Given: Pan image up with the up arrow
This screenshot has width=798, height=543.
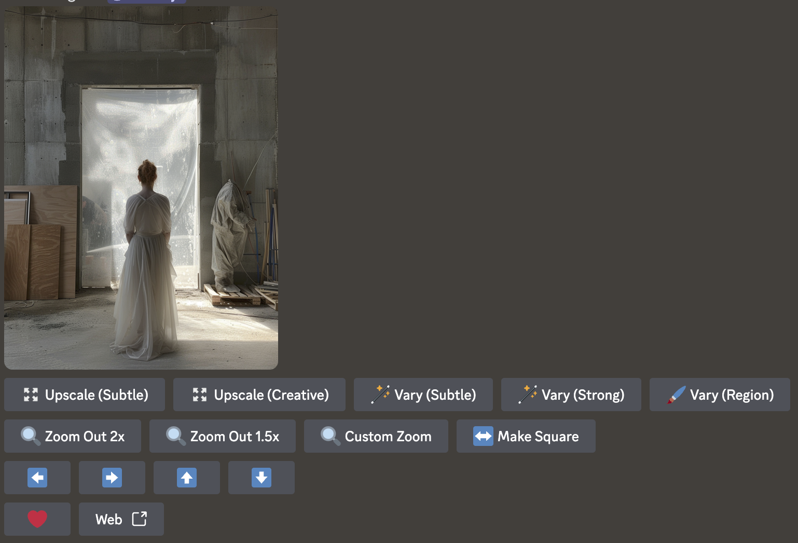Looking at the screenshot, I should 187,478.
